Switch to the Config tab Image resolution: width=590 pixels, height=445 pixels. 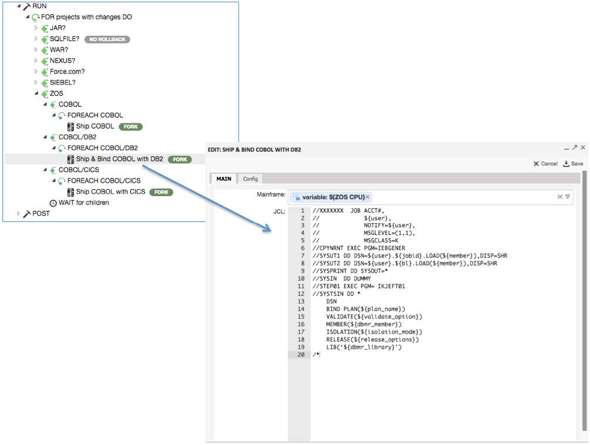pyautogui.click(x=250, y=178)
